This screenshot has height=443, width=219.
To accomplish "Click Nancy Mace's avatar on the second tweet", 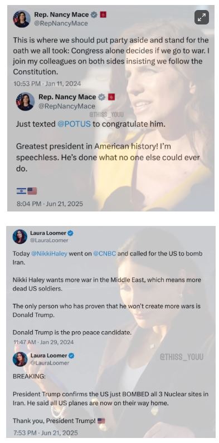I will coord(25,101).
